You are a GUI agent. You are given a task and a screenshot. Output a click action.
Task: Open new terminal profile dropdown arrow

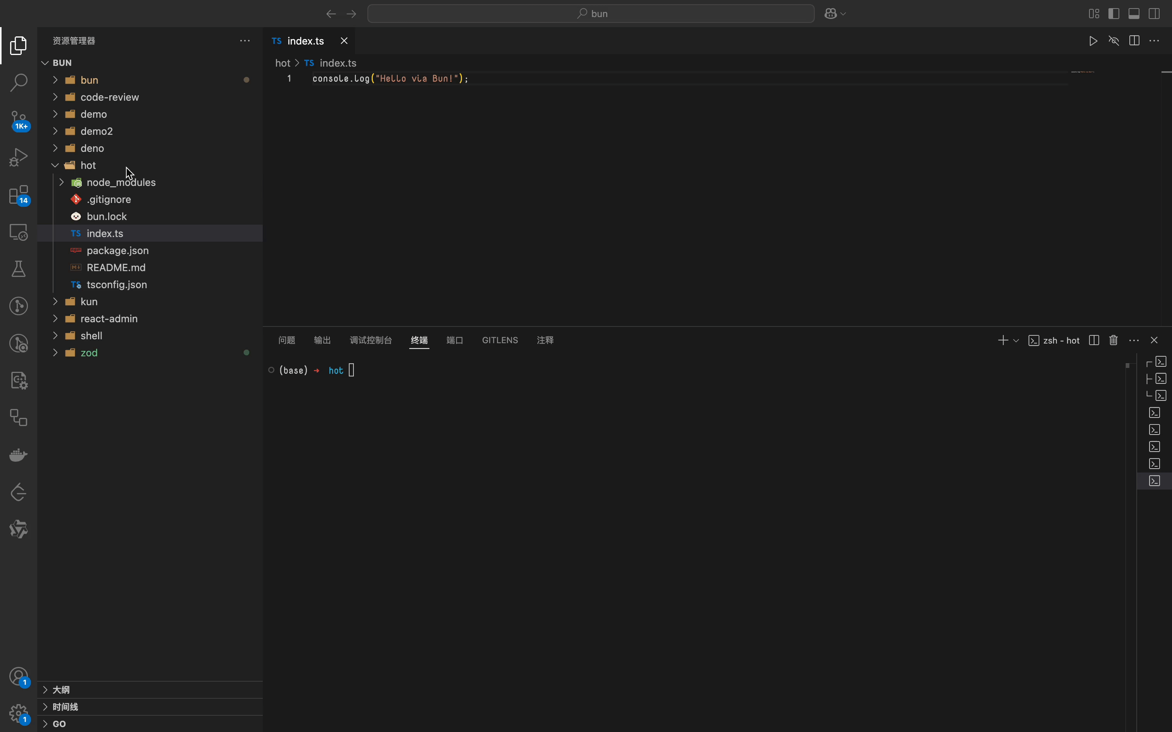(1016, 341)
